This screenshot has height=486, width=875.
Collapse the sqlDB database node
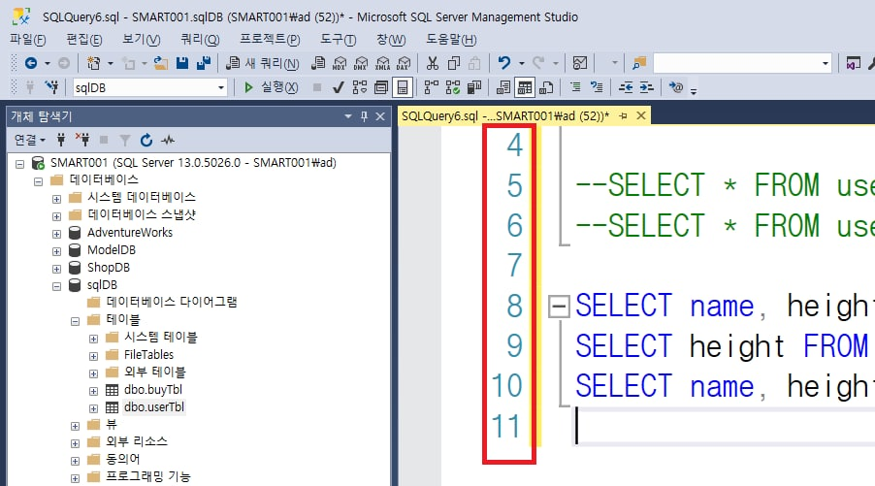tap(56, 286)
